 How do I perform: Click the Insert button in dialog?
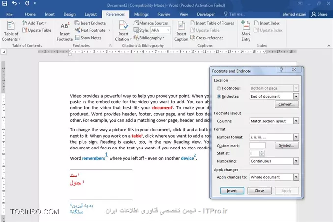pos(232,191)
